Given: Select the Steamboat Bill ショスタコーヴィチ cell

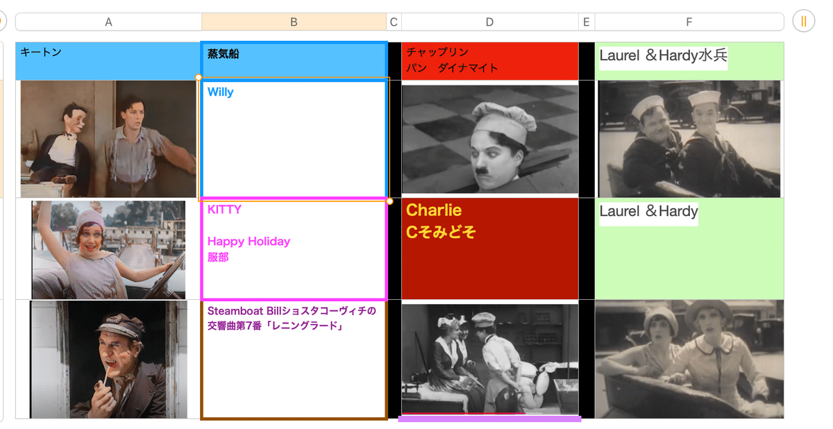Looking at the screenshot, I should pyautogui.click(x=294, y=360).
